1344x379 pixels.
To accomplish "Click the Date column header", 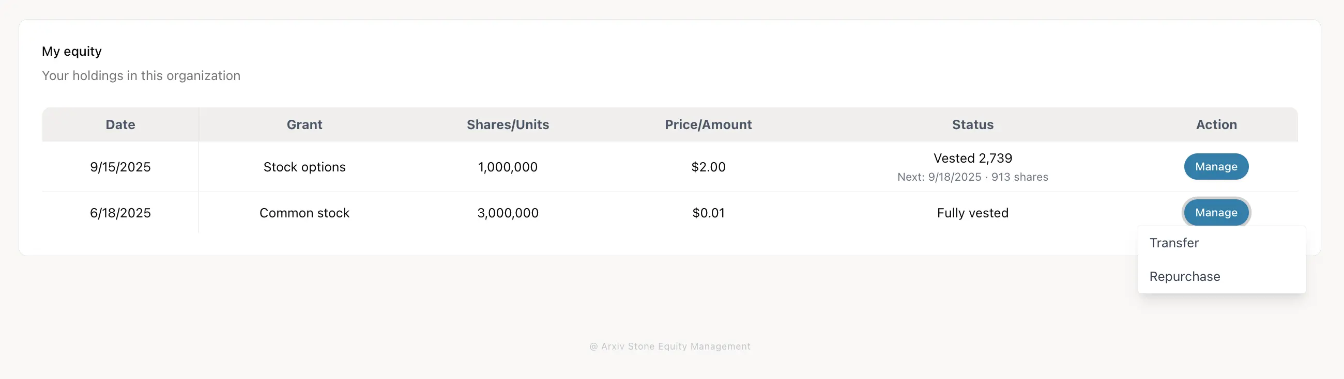I will (120, 124).
